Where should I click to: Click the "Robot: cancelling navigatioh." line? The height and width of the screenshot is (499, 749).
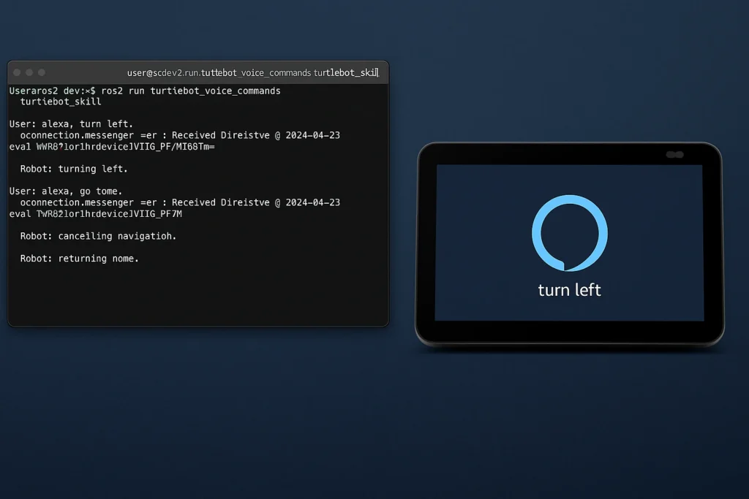[99, 236]
